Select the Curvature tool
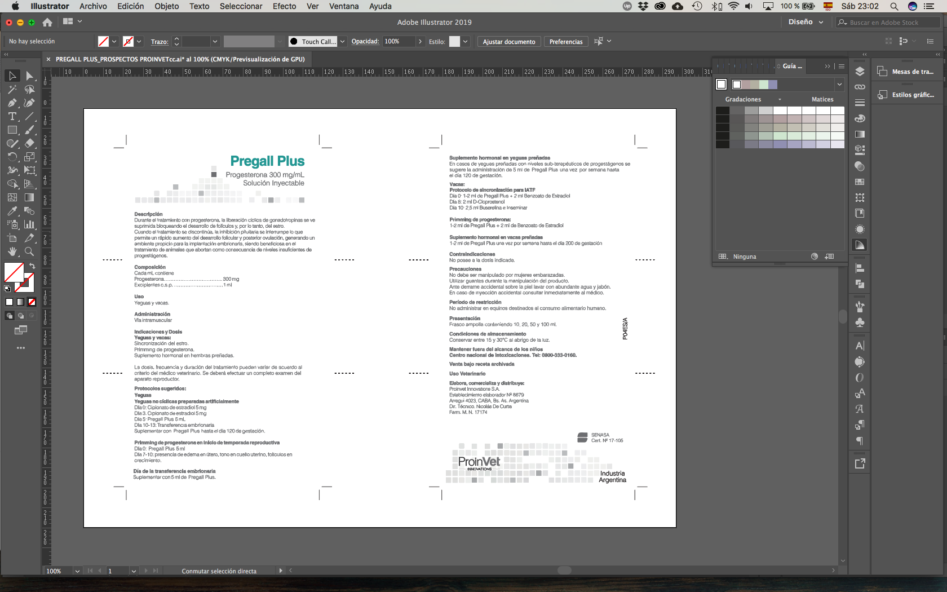 point(29,103)
